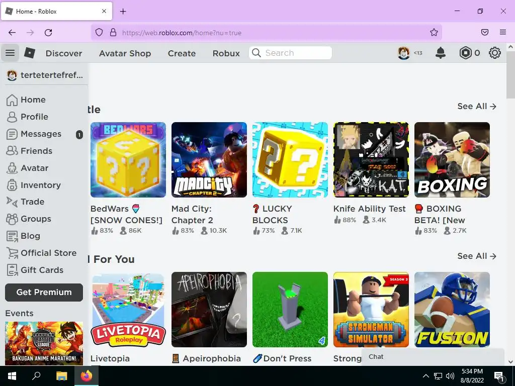Open the Robux menu item

click(x=226, y=53)
